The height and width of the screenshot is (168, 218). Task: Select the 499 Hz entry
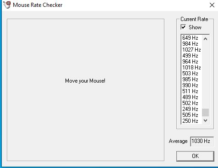[x=192, y=56]
